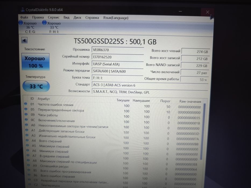
Task: Open the Файл menu
Action: (x=24, y=17)
